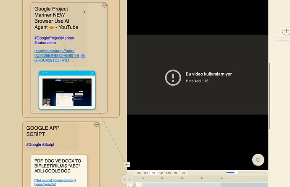Screen dimensions: 290x187
Task: Click the video error exclamation icon
Action: coord(173,77)
